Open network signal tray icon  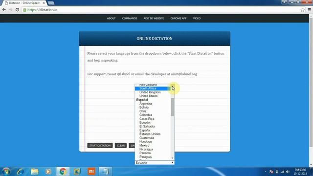pos(282,172)
